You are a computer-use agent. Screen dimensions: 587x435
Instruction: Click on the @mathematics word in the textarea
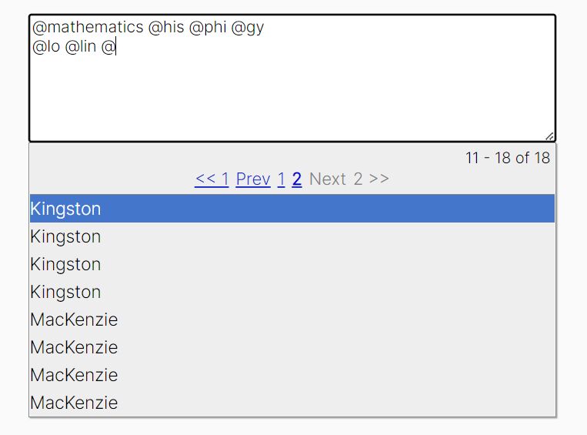pos(88,27)
